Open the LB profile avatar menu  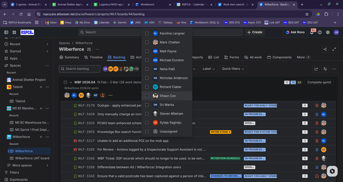coord(336,32)
